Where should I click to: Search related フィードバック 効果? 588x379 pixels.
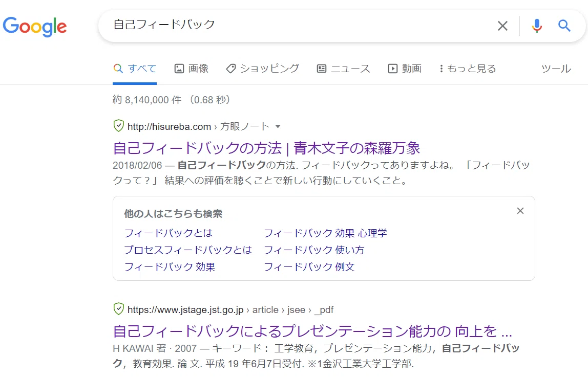(x=170, y=267)
